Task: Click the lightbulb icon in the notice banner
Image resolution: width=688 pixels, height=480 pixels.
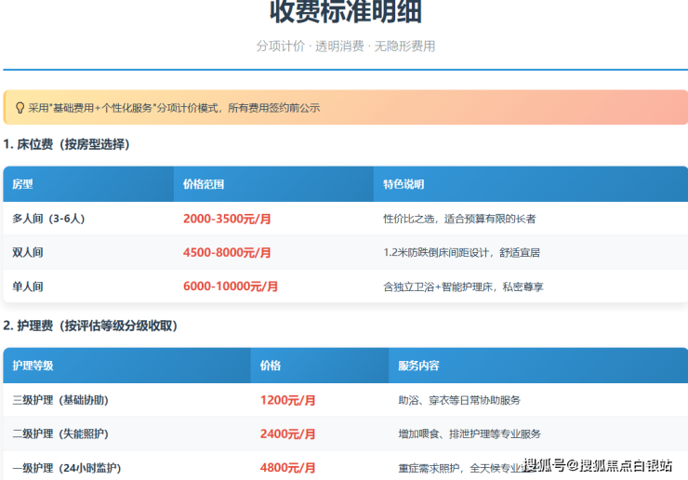Action: coord(20,107)
